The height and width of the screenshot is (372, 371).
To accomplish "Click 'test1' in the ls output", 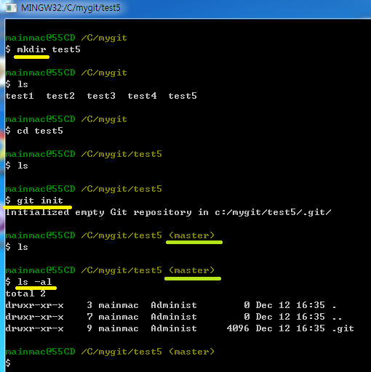I will tap(20, 96).
